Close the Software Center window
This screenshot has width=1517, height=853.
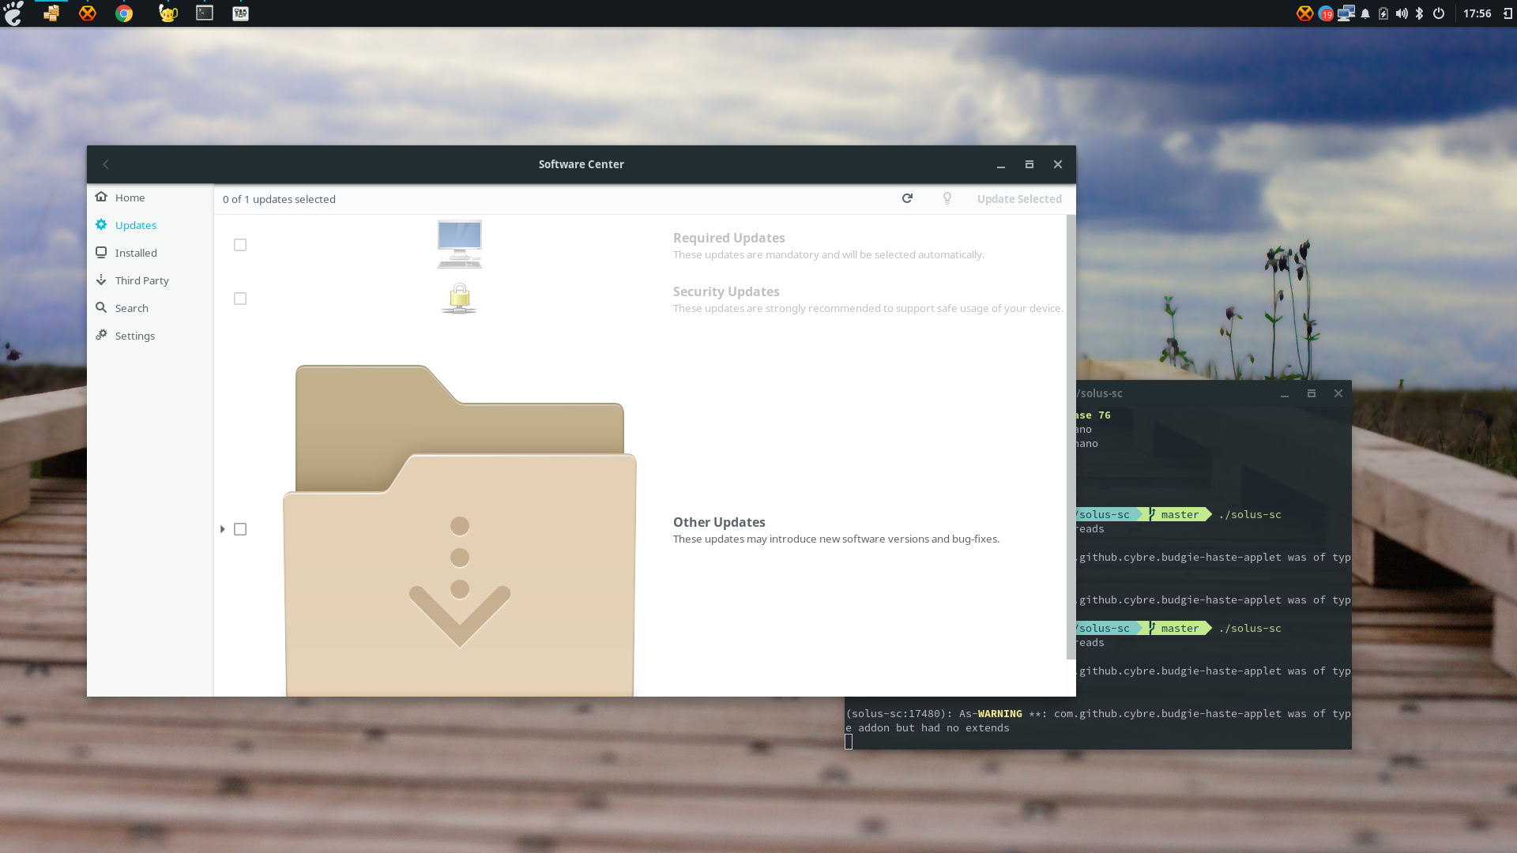tap(1058, 164)
